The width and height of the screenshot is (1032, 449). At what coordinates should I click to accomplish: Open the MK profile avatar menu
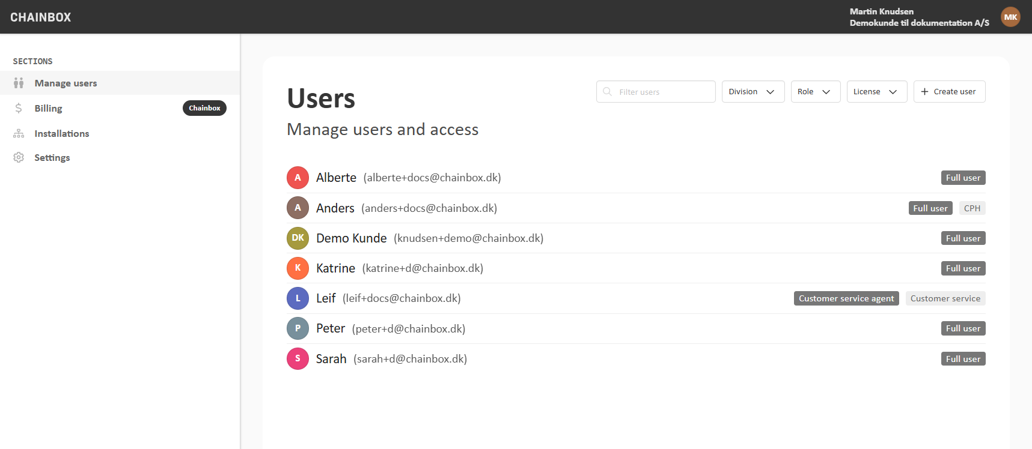1010,17
